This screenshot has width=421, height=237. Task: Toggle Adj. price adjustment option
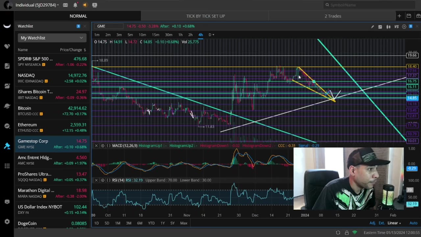click(x=372, y=223)
